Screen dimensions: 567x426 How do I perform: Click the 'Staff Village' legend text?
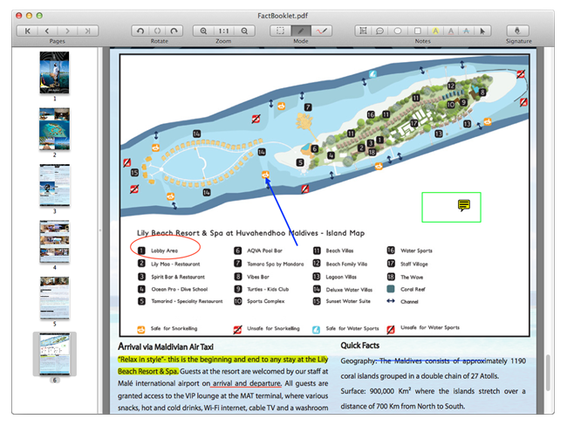414,264
